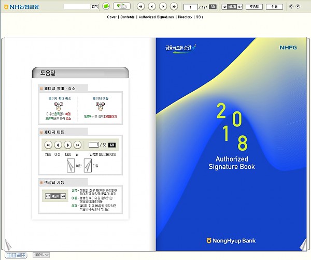Open the Cover section link
Image resolution: width=311 pixels, height=260 pixels.
pyautogui.click(x=111, y=17)
